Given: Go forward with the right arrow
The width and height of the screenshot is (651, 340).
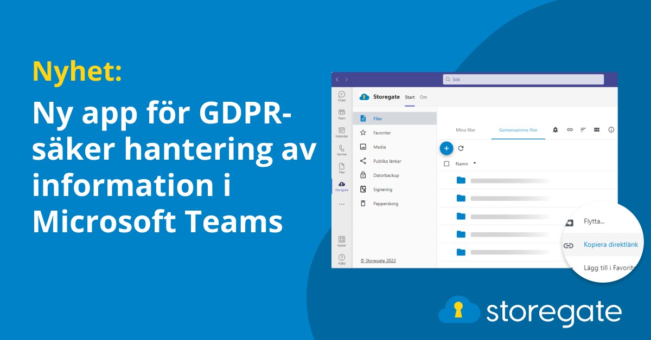Looking at the screenshot, I should [347, 80].
